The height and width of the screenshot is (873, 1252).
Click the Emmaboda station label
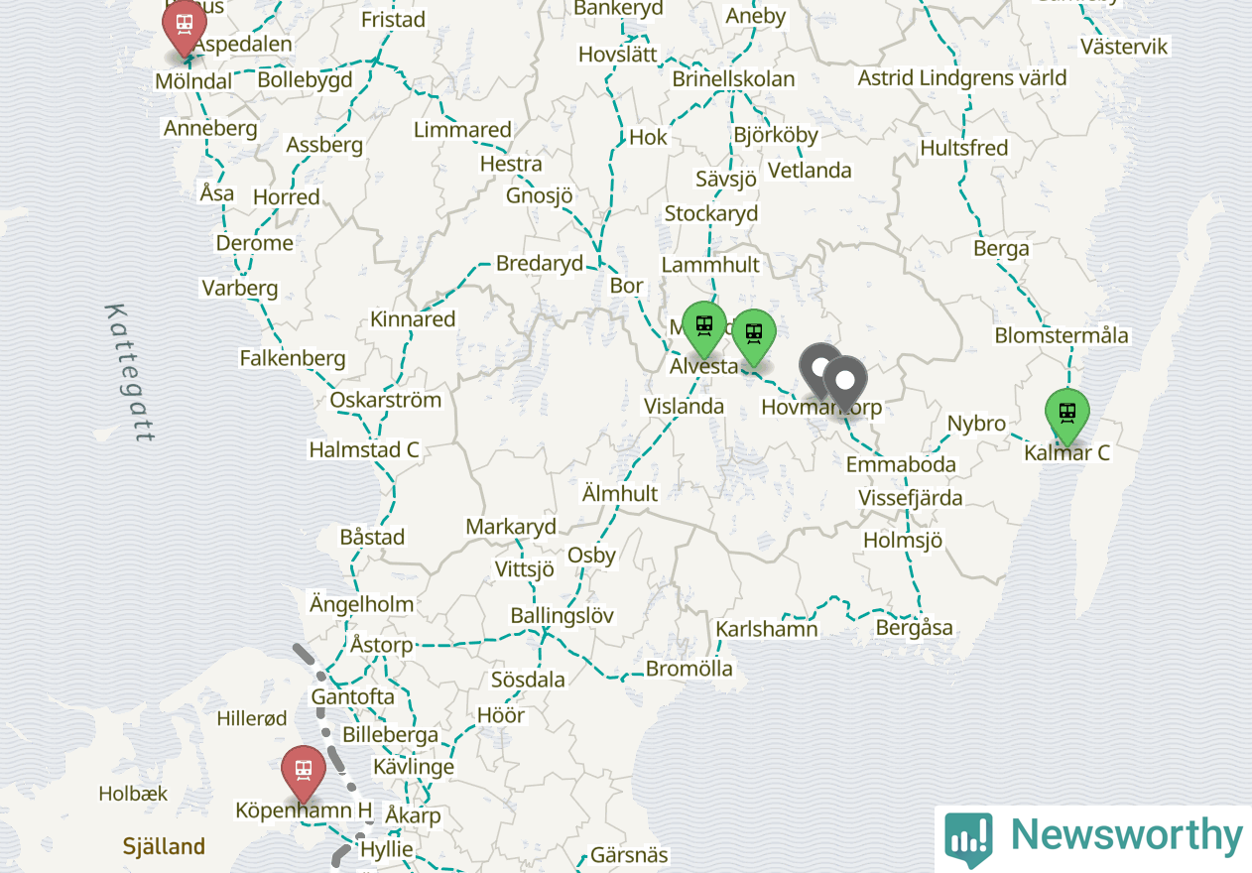pyautogui.click(x=902, y=464)
